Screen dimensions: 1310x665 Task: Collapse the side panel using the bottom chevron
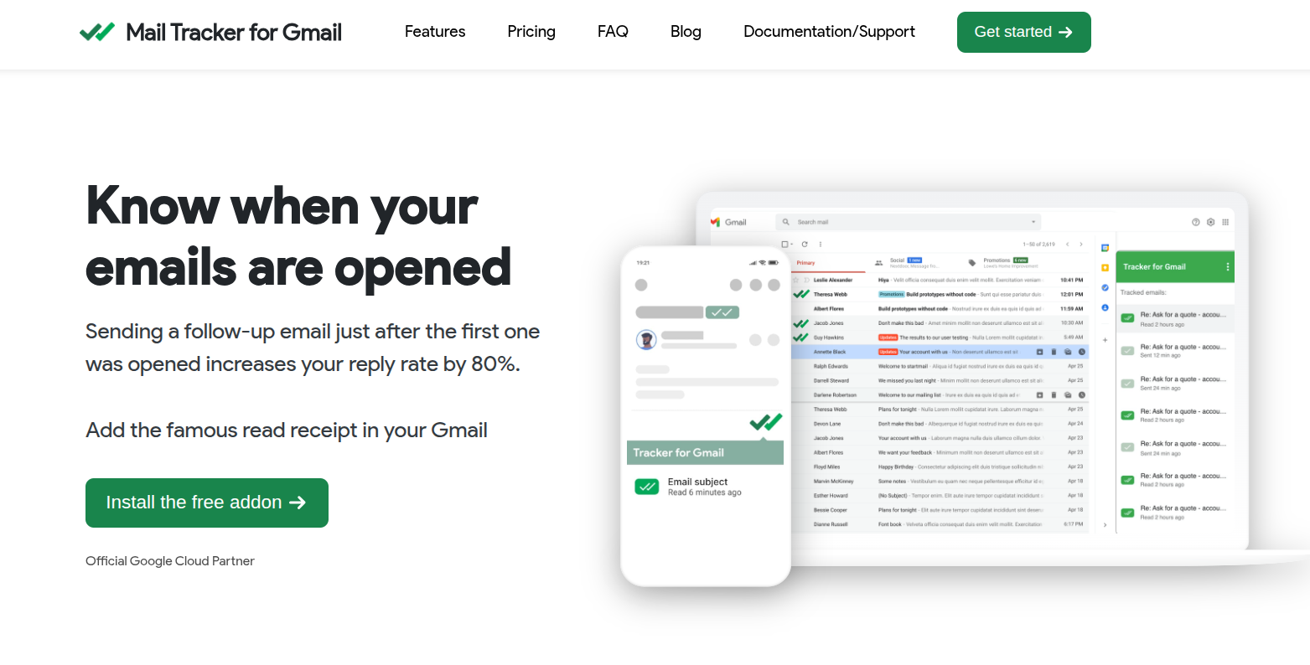tap(1105, 525)
